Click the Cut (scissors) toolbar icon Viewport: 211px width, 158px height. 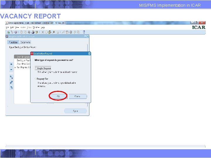42,32
